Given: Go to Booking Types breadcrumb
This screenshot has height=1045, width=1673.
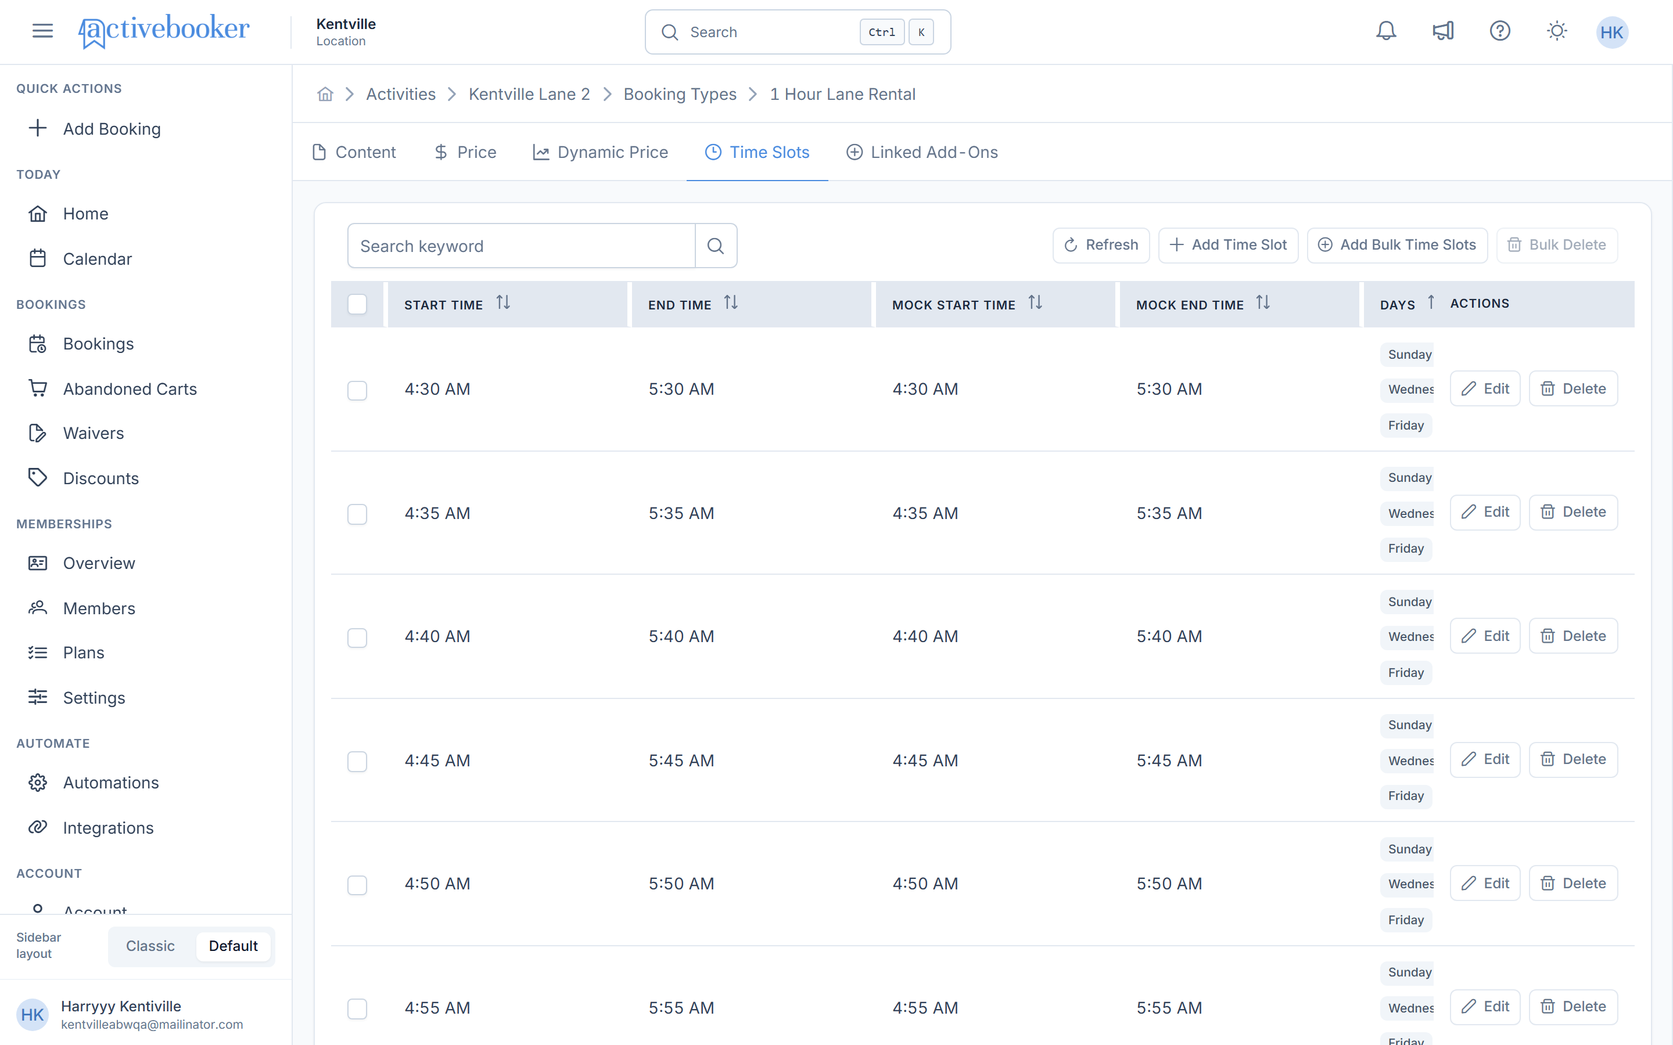Looking at the screenshot, I should (680, 94).
